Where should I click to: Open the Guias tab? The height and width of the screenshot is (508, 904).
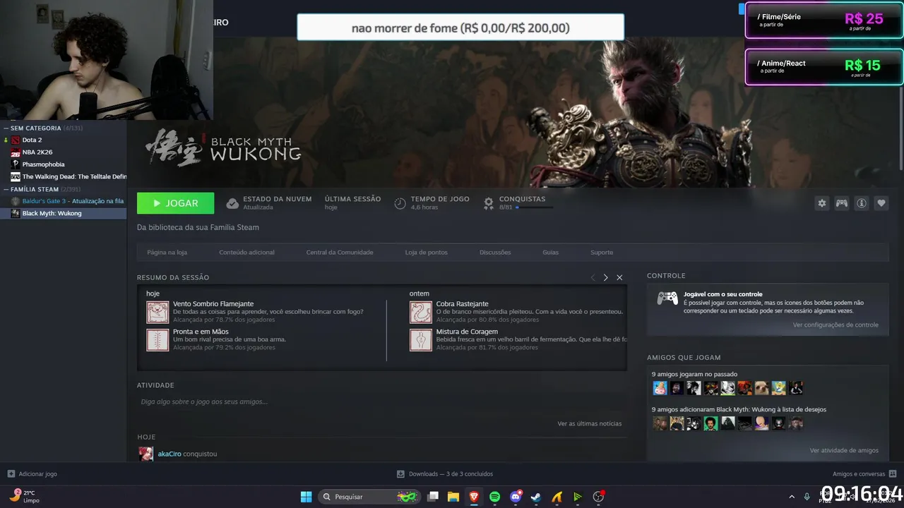click(551, 252)
